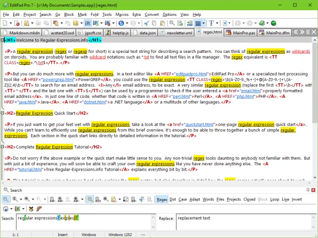Viewport: 318px width, 238px height.
Task: Open the dropdown arrow beside font T icon
Action: point(218,23)
